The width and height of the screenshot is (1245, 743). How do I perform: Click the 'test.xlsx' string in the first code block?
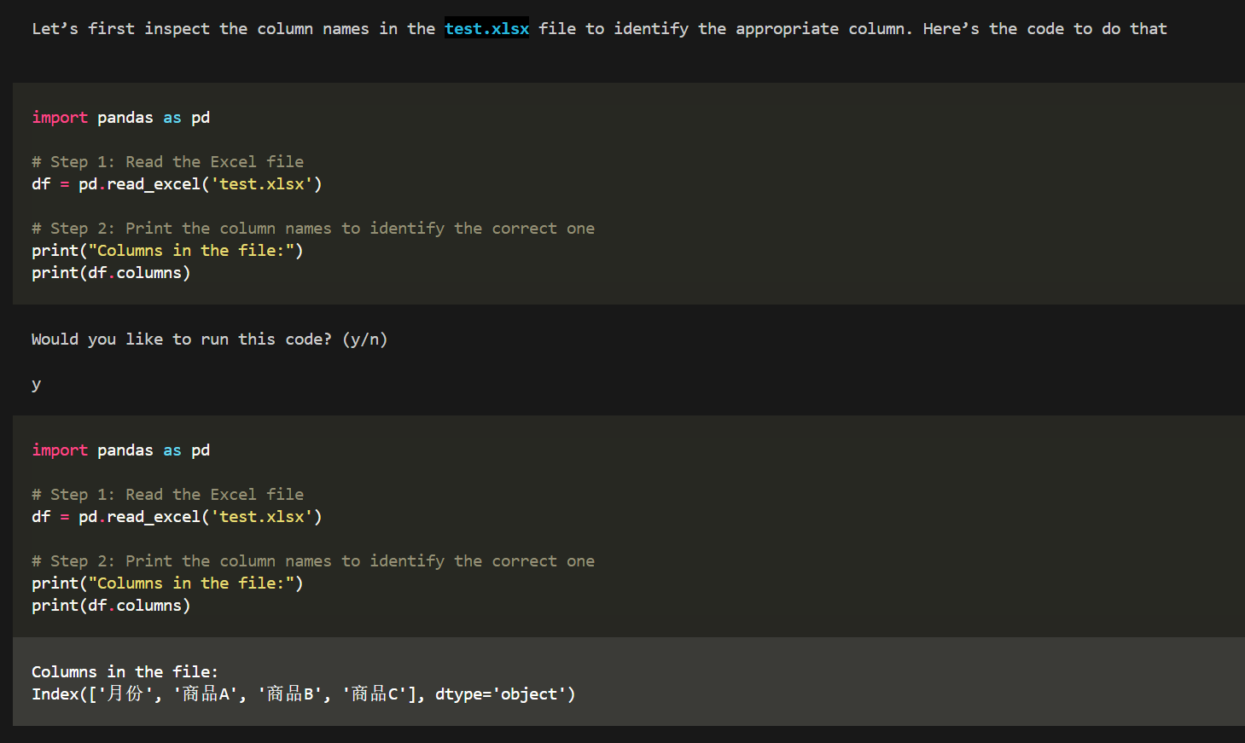pyautogui.click(x=262, y=184)
